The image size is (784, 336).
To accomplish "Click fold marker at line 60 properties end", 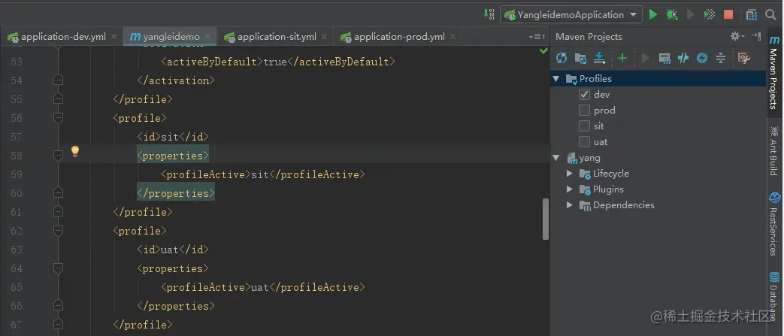I will (x=58, y=193).
